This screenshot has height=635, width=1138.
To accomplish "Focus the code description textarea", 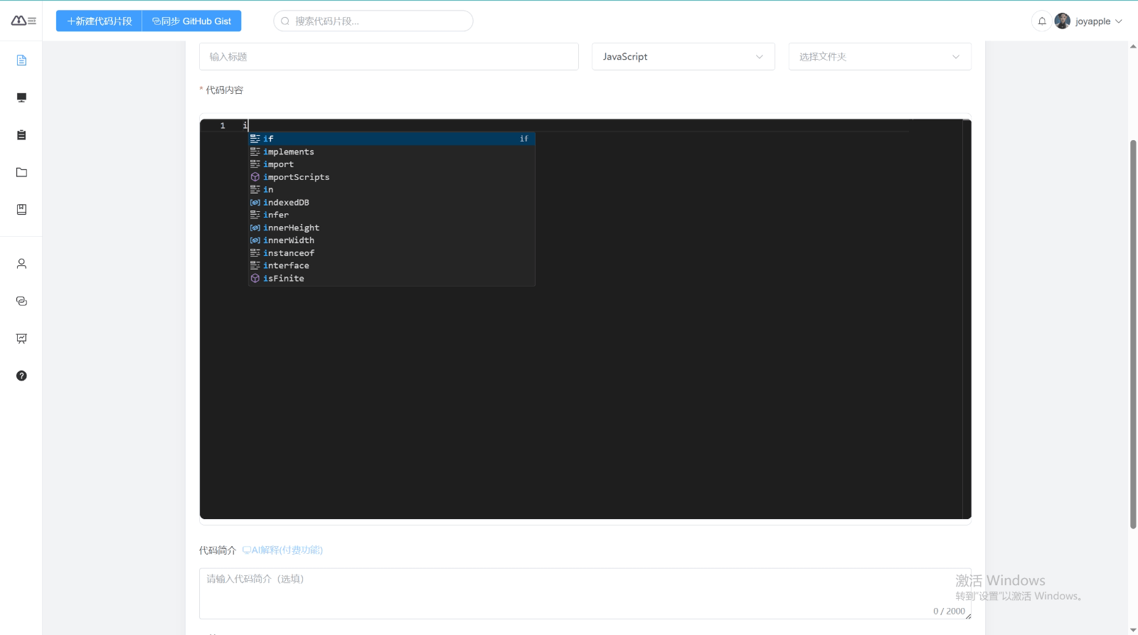I will 585,594.
